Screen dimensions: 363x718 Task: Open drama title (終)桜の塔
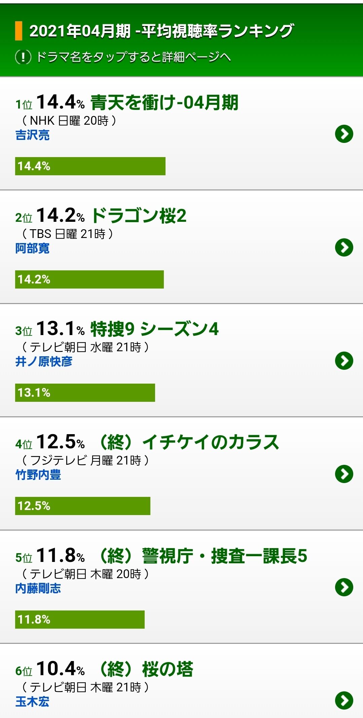[x=145, y=669]
